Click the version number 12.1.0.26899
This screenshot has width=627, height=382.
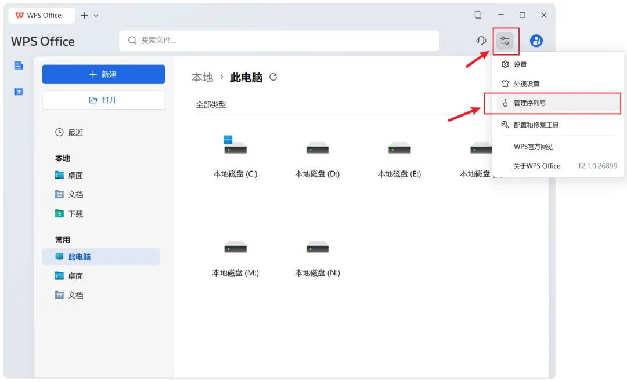(597, 166)
